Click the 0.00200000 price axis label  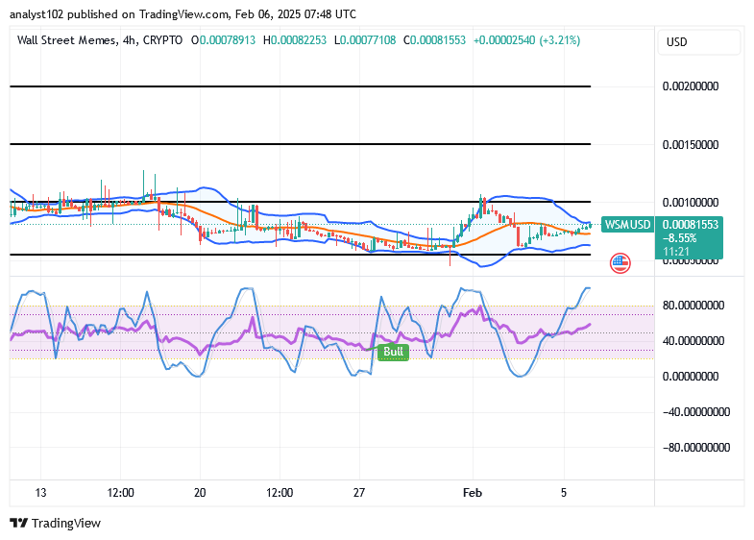pyautogui.click(x=691, y=86)
